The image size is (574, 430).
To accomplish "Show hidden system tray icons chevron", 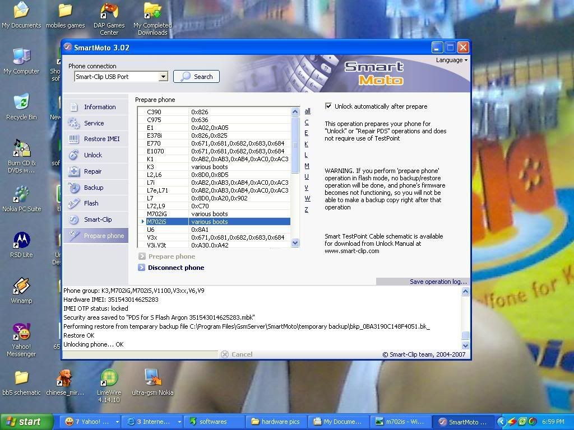I will click(x=501, y=422).
